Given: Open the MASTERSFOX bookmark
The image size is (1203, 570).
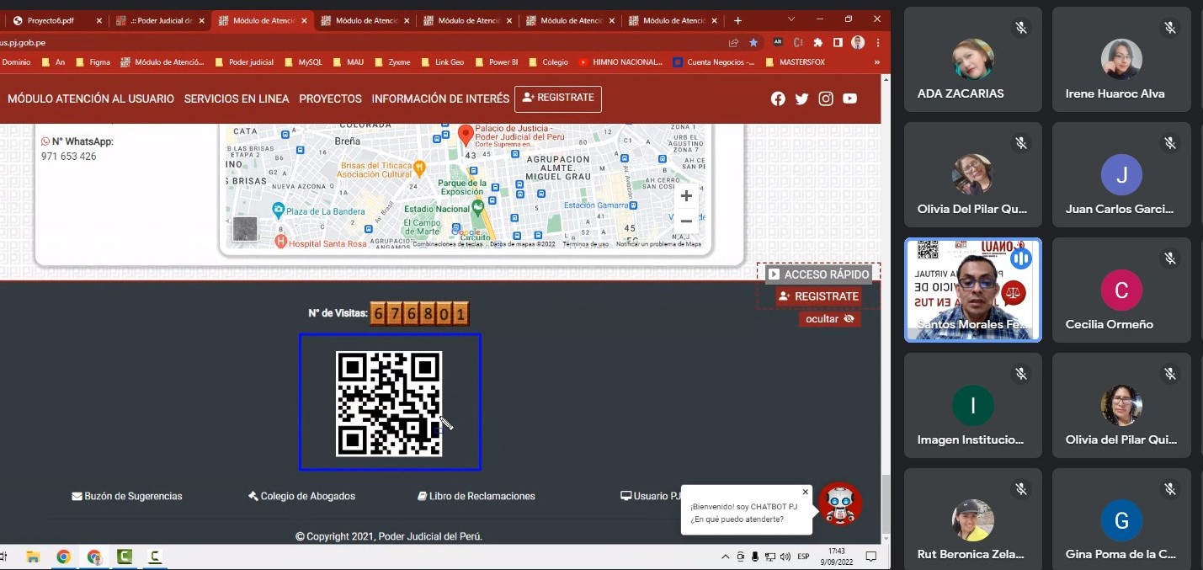Looking at the screenshot, I should click(x=796, y=61).
